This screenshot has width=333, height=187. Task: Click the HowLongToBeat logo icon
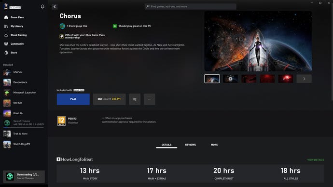pyautogui.click(x=58, y=159)
